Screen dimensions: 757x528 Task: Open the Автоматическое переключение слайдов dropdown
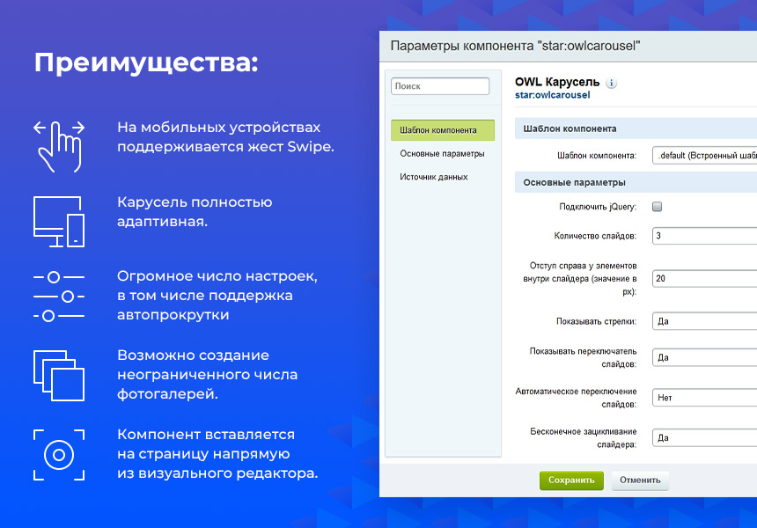point(704,398)
